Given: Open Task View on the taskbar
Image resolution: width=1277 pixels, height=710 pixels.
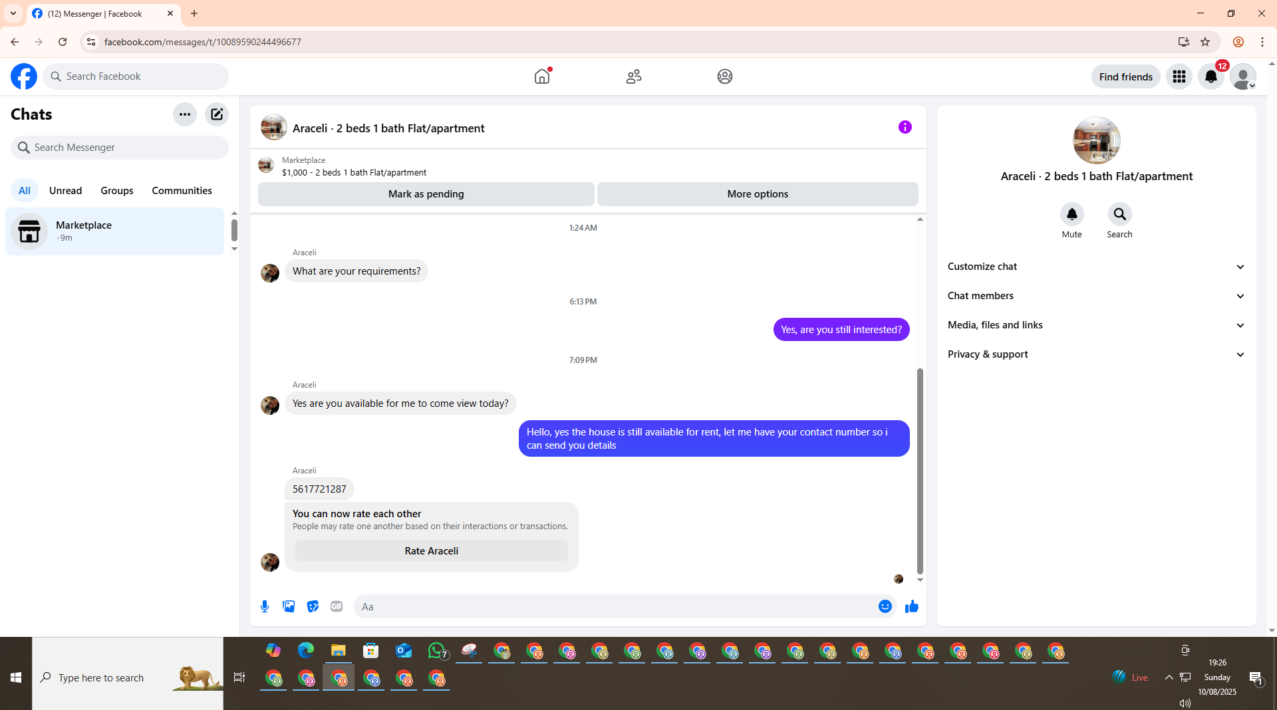Looking at the screenshot, I should (x=239, y=677).
